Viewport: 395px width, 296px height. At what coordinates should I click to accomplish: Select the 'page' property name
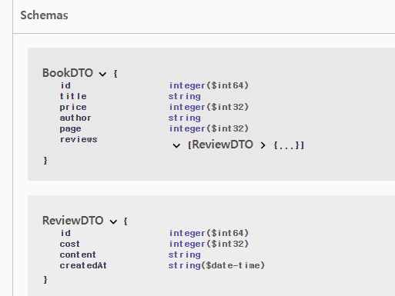[x=71, y=128]
